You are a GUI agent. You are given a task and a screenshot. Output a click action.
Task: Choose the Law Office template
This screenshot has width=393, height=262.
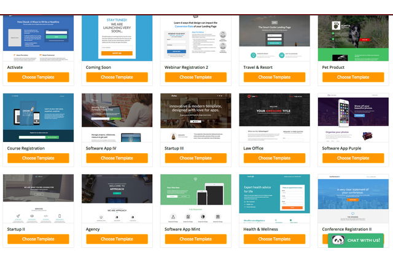click(274, 158)
